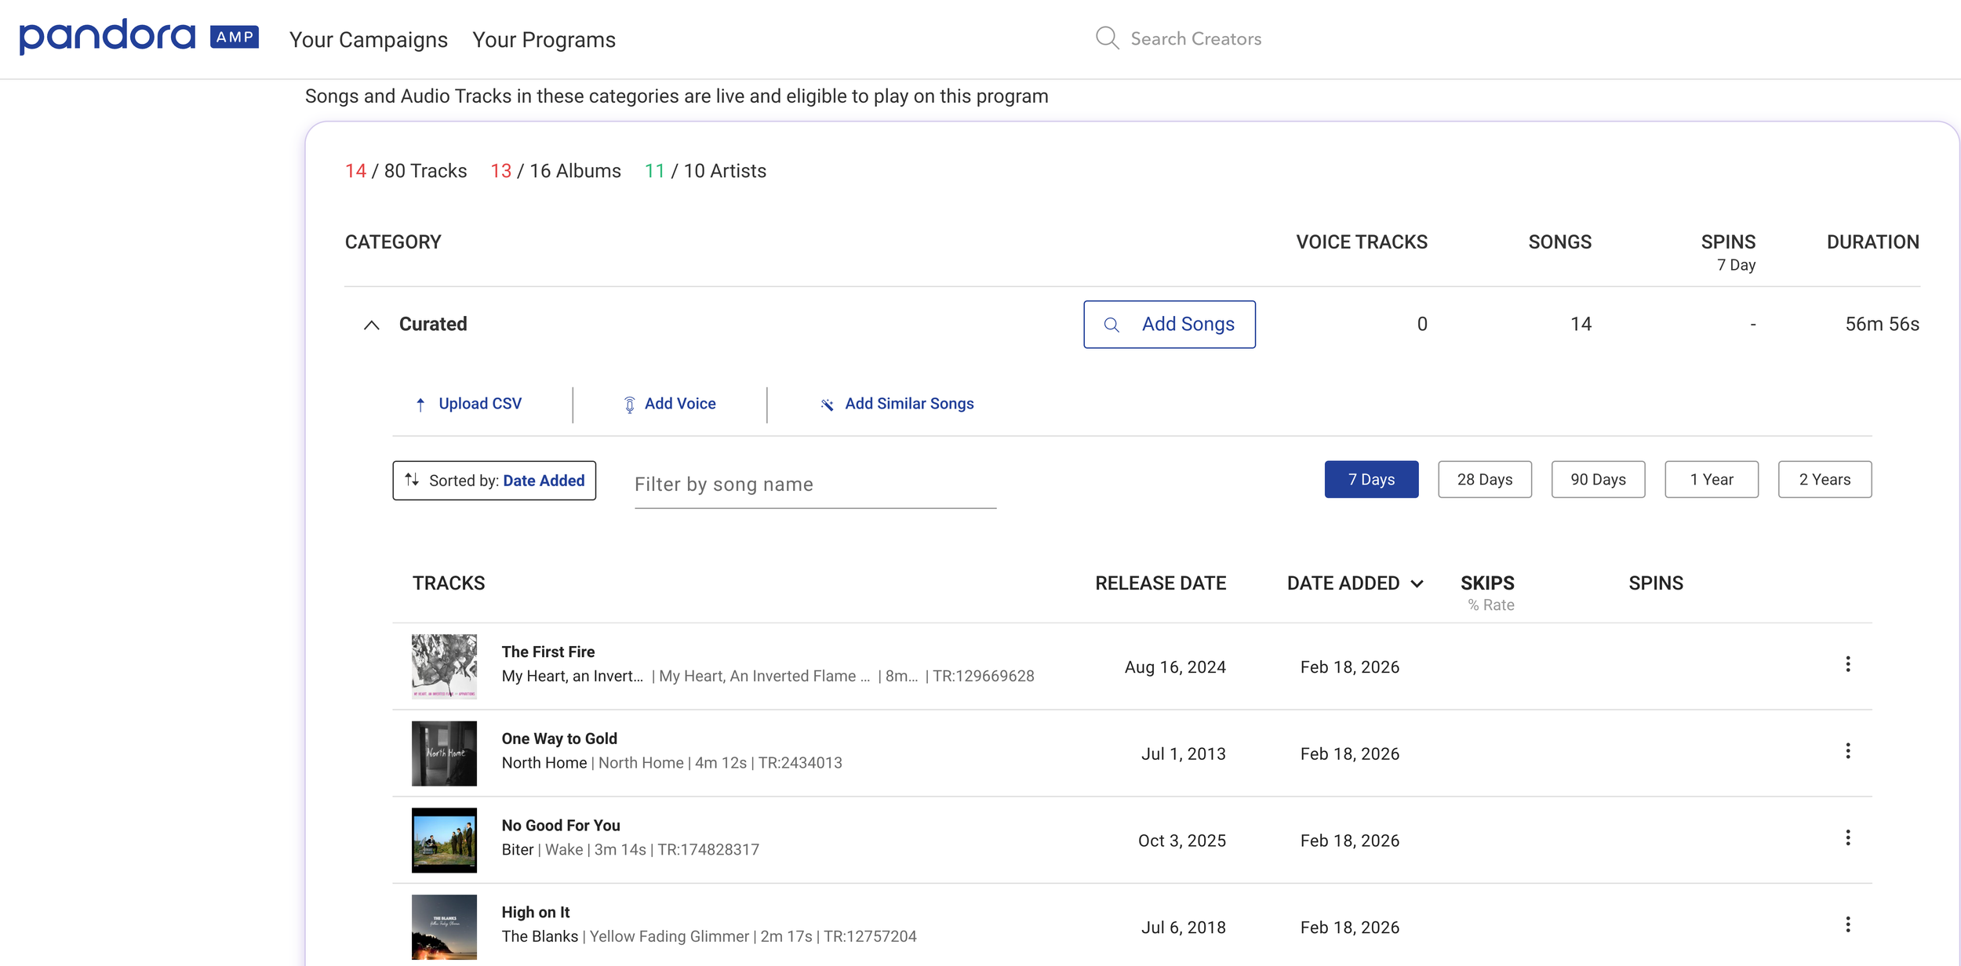
Task: Switch spins range to 2 Years
Action: pyautogui.click(x=1824, y=480)
